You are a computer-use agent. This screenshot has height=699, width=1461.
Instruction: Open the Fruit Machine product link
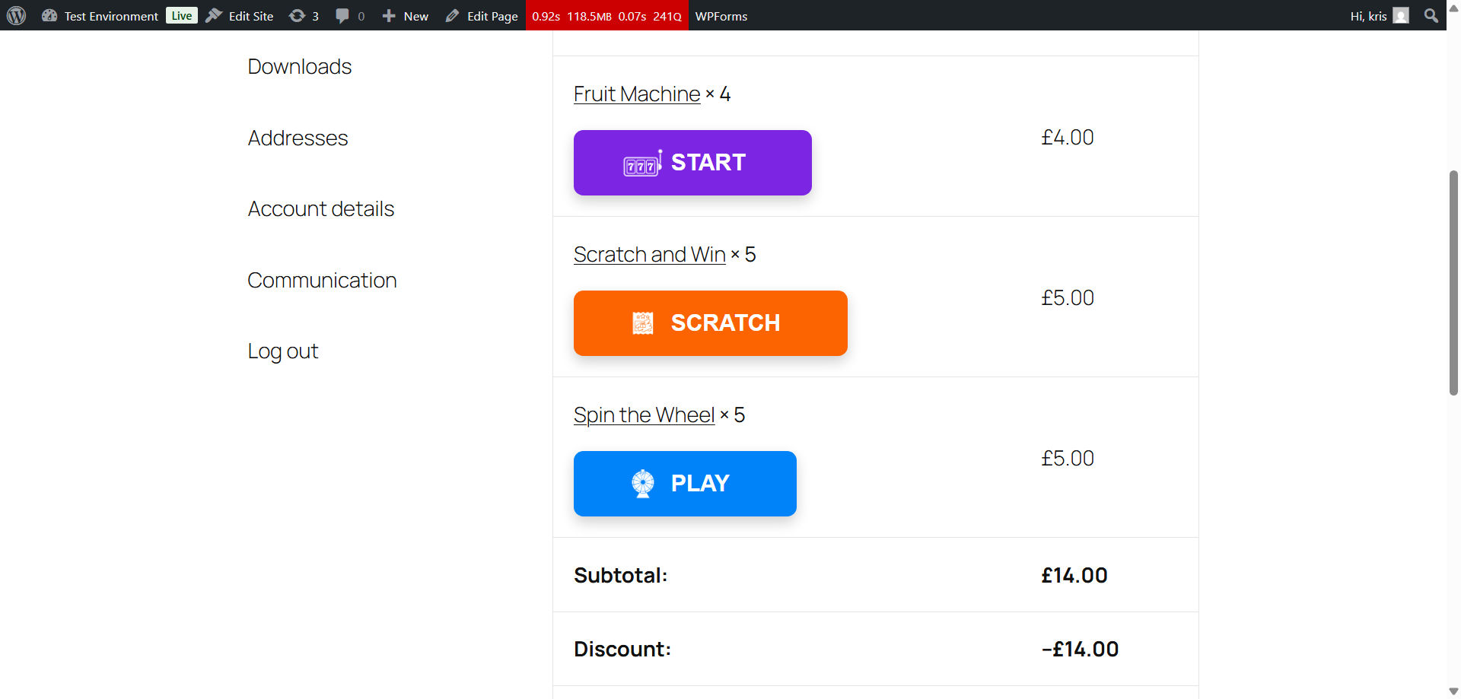point(637,94)
